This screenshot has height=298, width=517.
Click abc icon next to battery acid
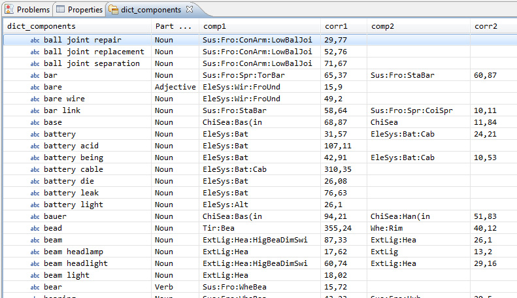tap(35, 146)
